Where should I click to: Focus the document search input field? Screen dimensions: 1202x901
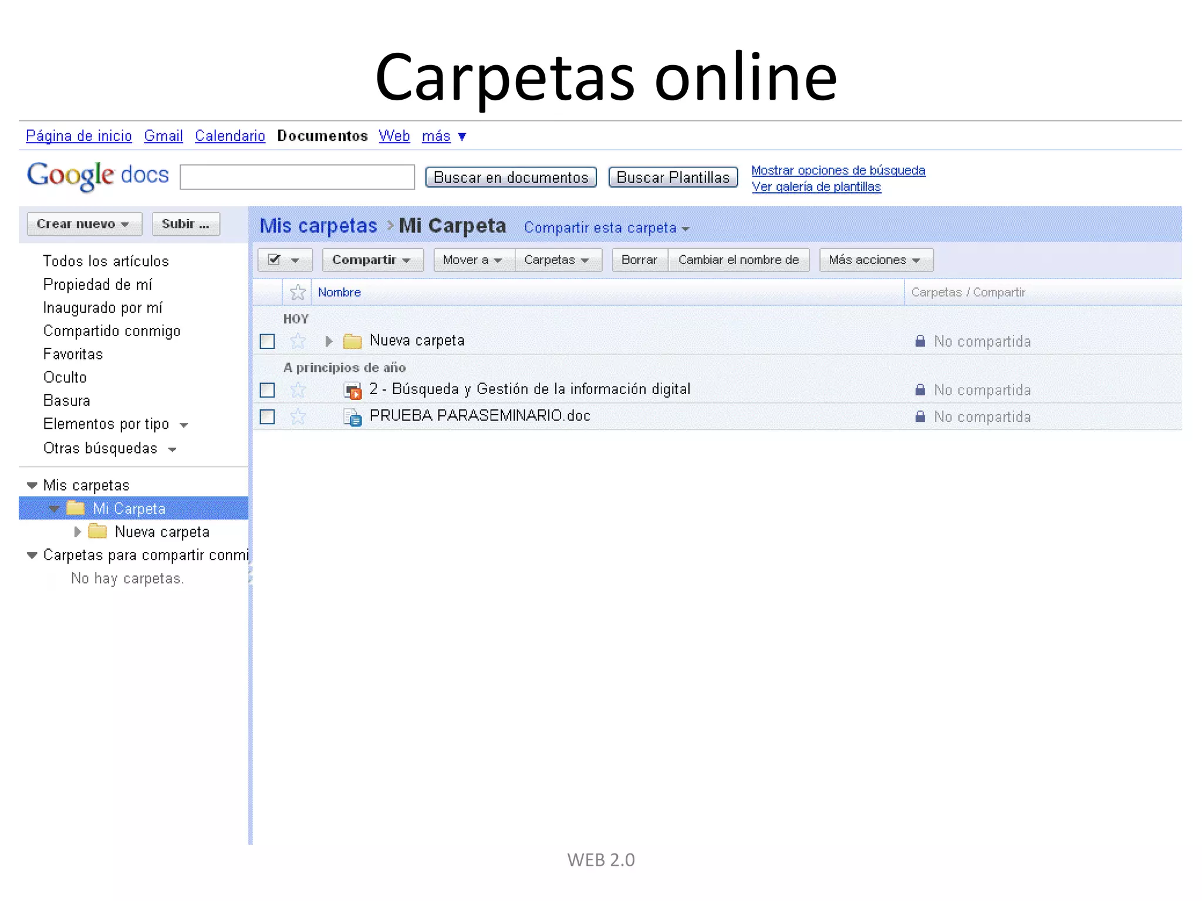297,177
